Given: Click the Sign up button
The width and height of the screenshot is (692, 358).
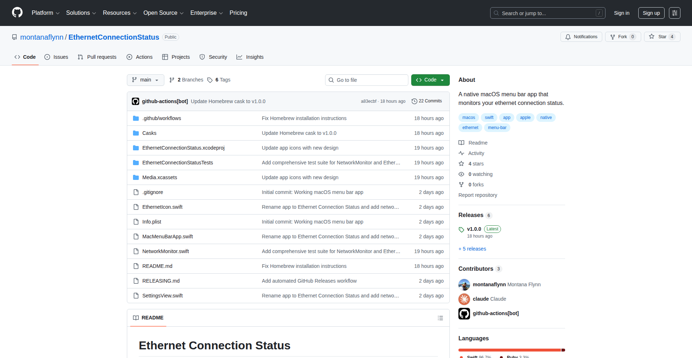Looking at the screenshot, I should click(651, 13).
